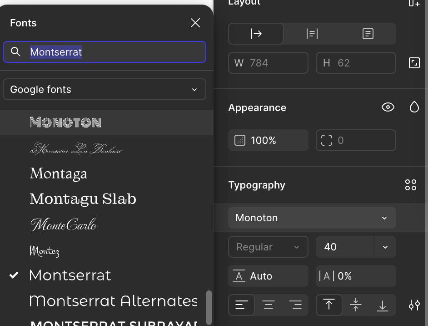Pick the MonteCarlo font
Image resolution: width=428 pixels, height=326 pixels.
pos(106,224)
